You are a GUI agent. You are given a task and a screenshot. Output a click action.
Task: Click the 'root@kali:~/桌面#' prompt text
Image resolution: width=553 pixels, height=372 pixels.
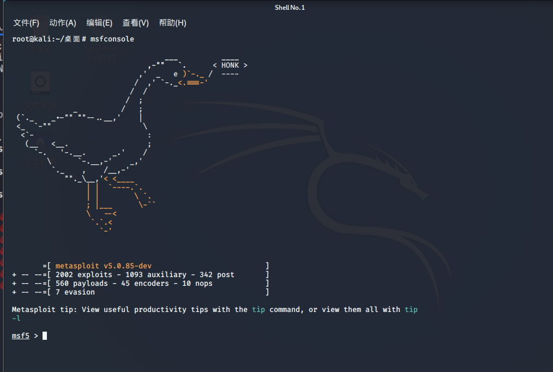tap(49, 39)
